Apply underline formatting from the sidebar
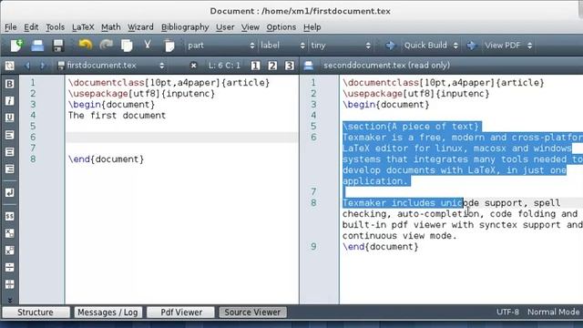Screen dimensions: 583x328 [10, 118]
